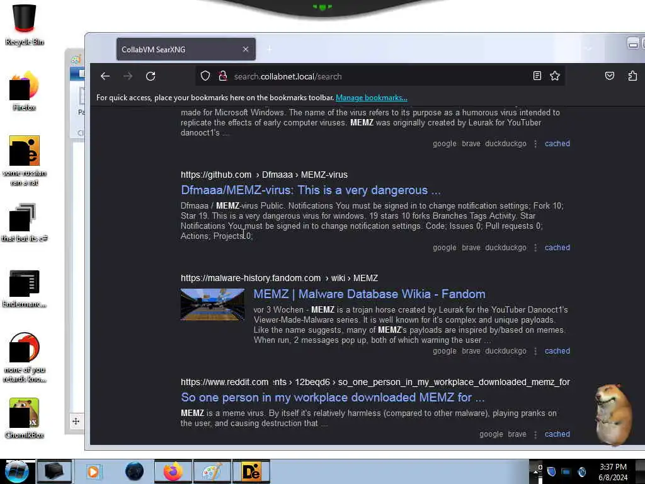This screenshot has height=484, width=645.
Task: Click the dark globe taskbar icon
Action: (135, 471)
